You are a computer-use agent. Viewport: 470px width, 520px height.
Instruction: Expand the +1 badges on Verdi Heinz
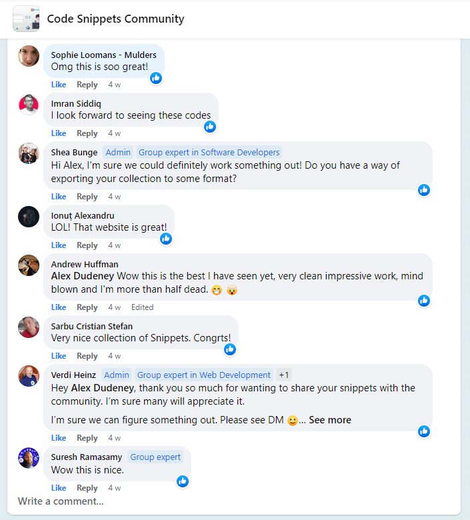point(284,375)
